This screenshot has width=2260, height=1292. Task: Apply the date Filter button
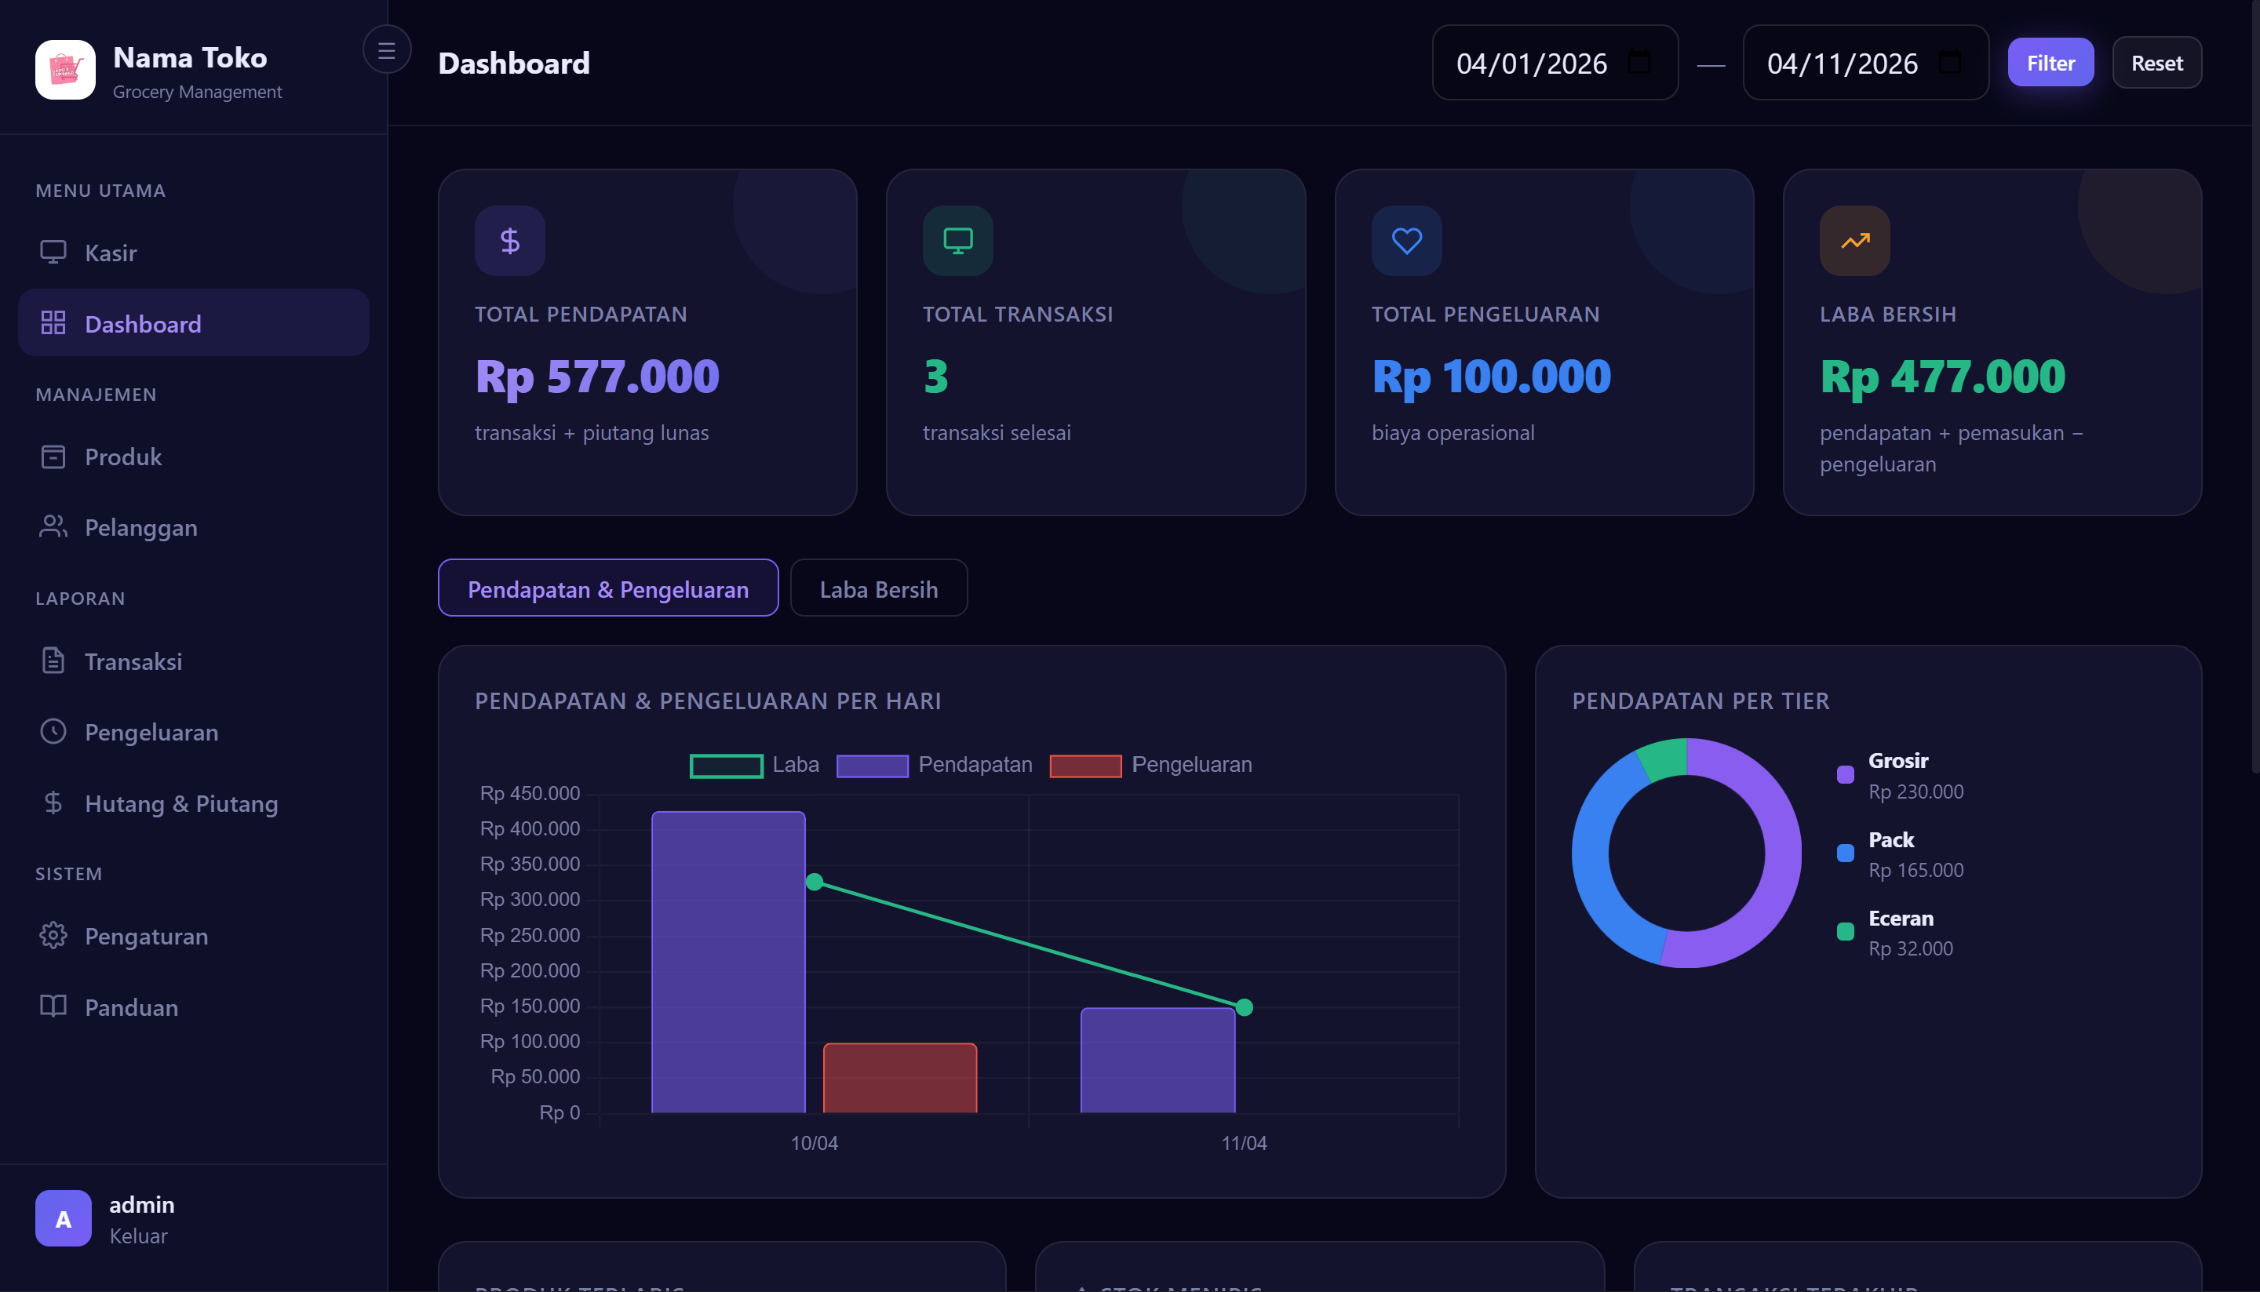(x=2050, y=63)
